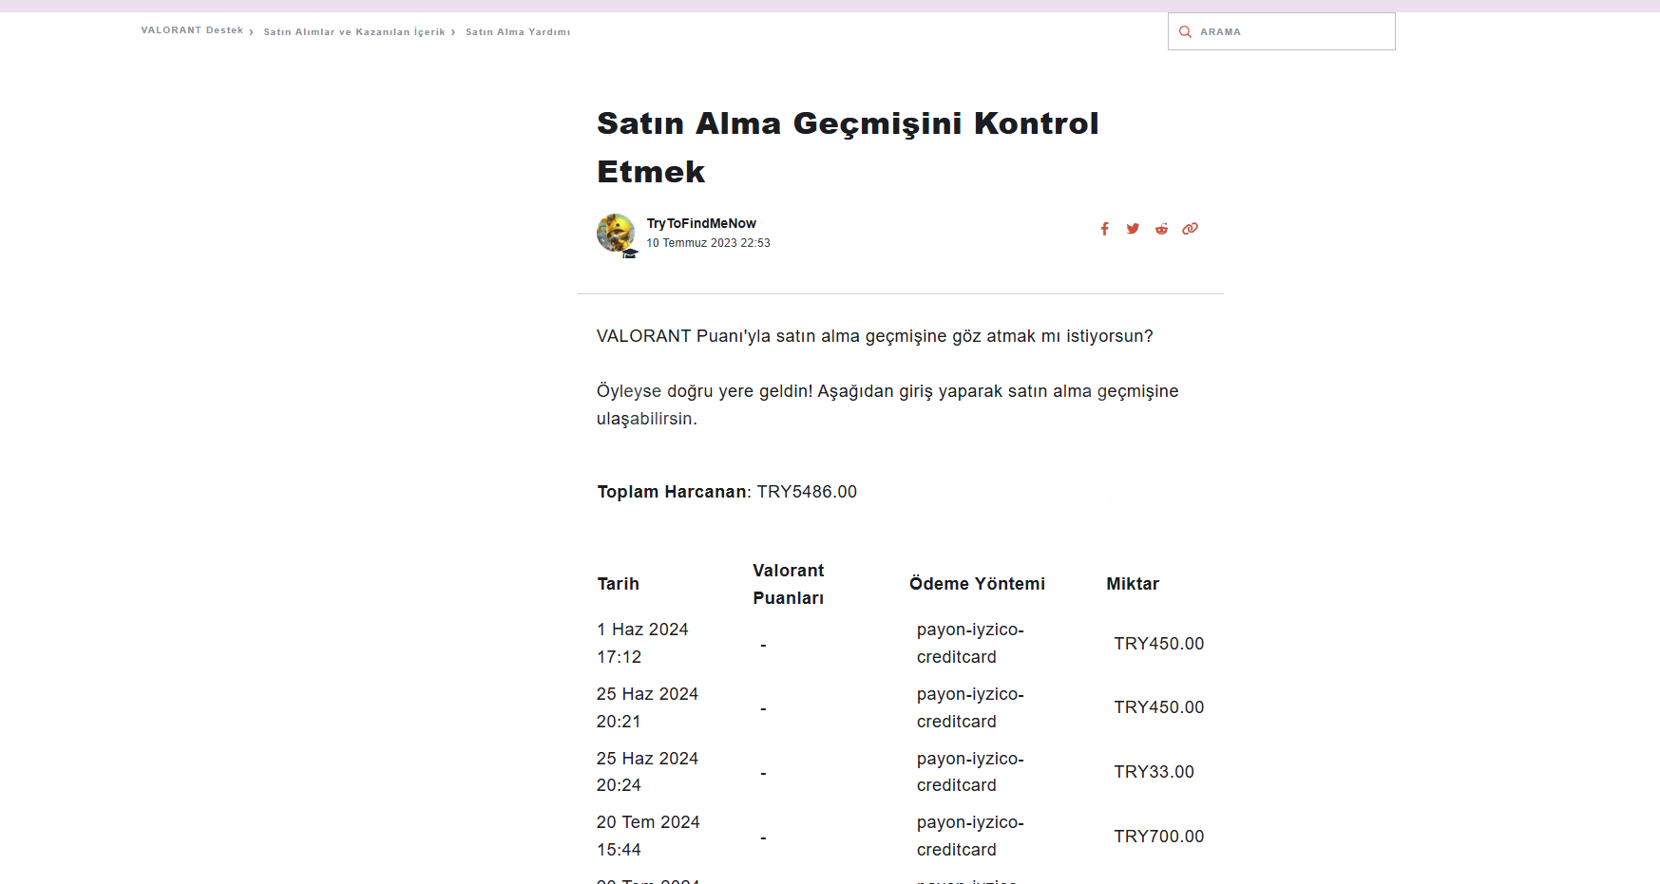The image size is (1660, 884).
Task: Click the Valorant Puanları column header
Action: pyautogui.click(x=789, y=584)
